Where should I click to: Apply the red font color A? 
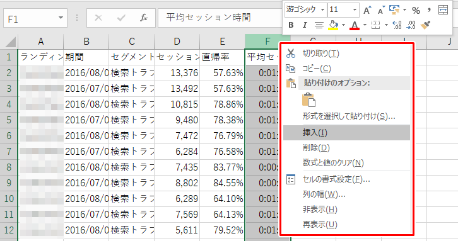click(355, 25)
